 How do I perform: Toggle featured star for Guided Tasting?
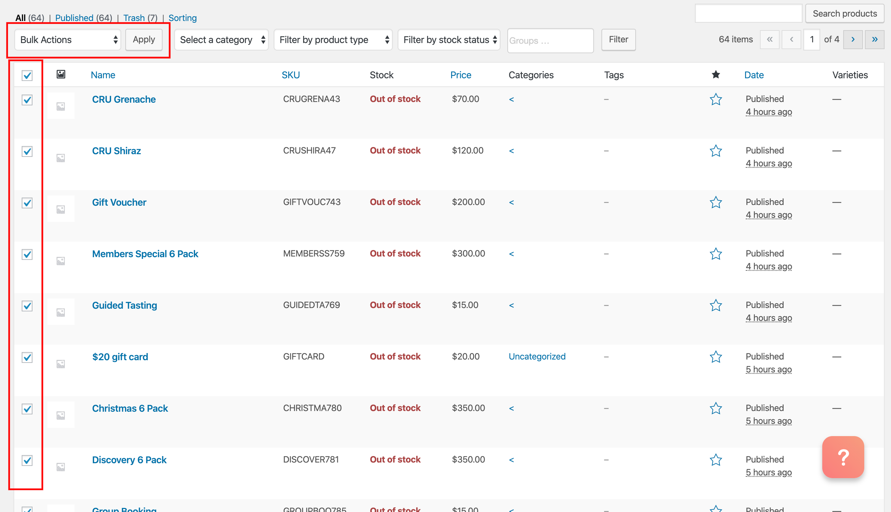[x=716, y=306]
